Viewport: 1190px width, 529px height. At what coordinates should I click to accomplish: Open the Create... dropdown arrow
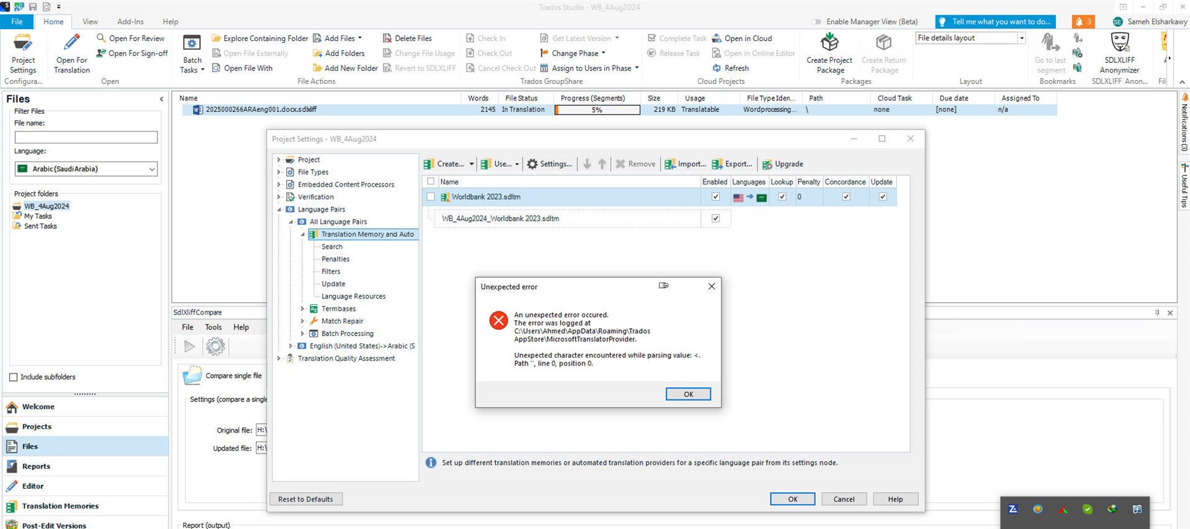(471, 164)
